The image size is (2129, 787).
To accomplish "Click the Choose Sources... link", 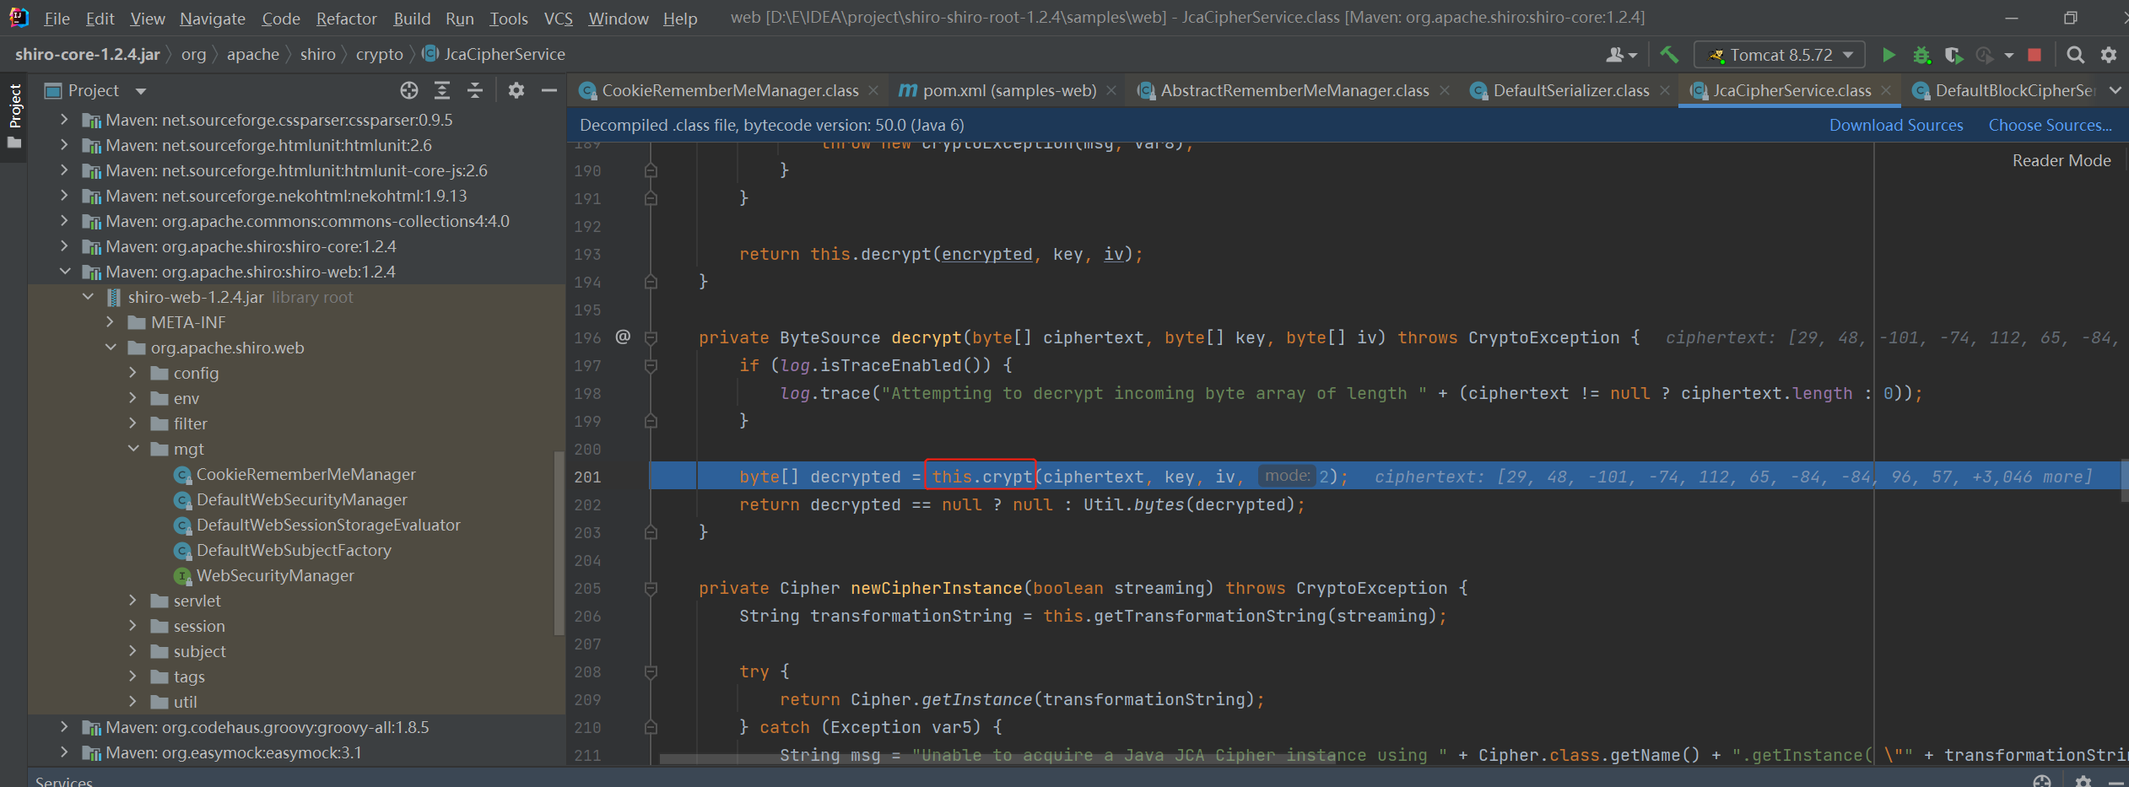I will pyautogui.click(x=2051, y=125).
